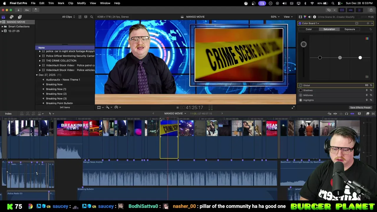This screenshot has height=212, width=377.
Task: Open the Select arrow tool menu
Action: tap(51, 114)
